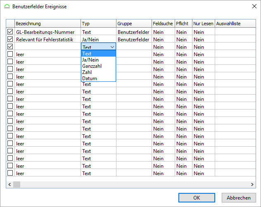Click the Bezeichnung column header
The width and height of the screenshot is (261, 207).
[47, 24]
